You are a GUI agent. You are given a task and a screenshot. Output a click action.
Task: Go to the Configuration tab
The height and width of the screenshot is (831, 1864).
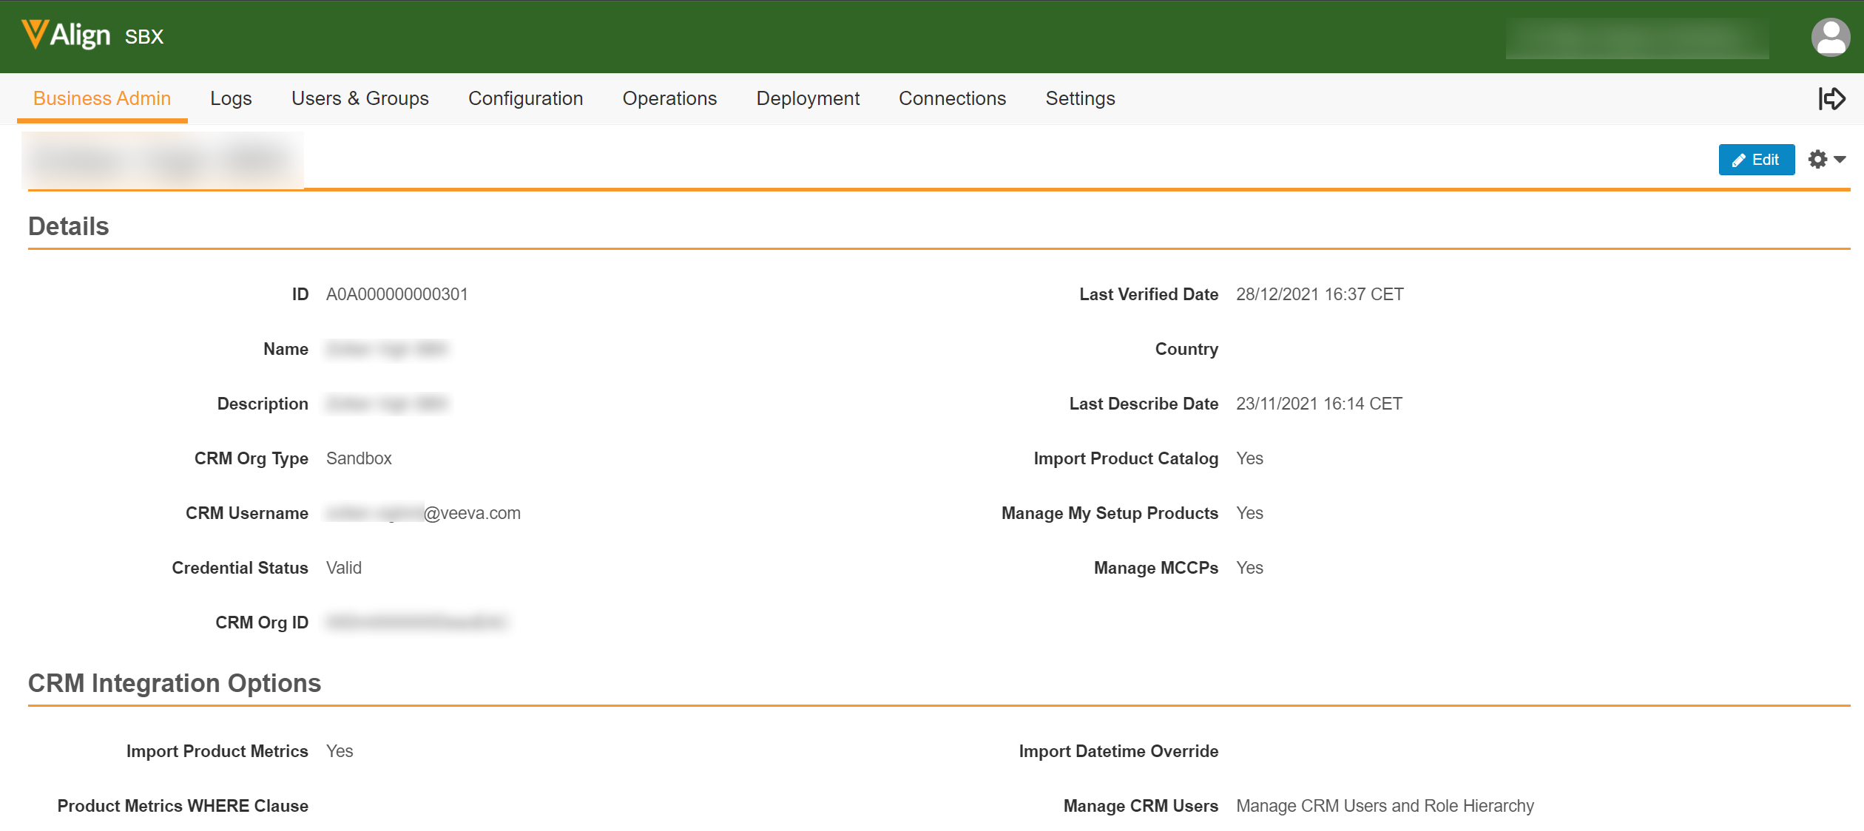[525, 98]
